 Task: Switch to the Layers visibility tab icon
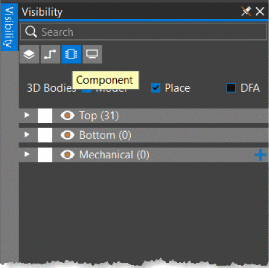point(29,55)
